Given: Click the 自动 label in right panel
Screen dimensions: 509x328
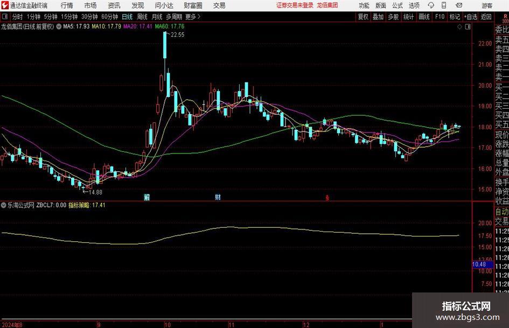Looking at the screenshot, I should pyautogui.click(x=501, y=212).
